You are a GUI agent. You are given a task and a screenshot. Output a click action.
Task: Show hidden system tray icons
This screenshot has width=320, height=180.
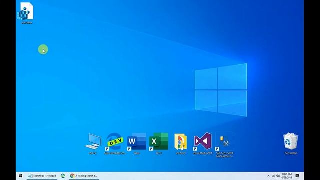click(268, 176)
